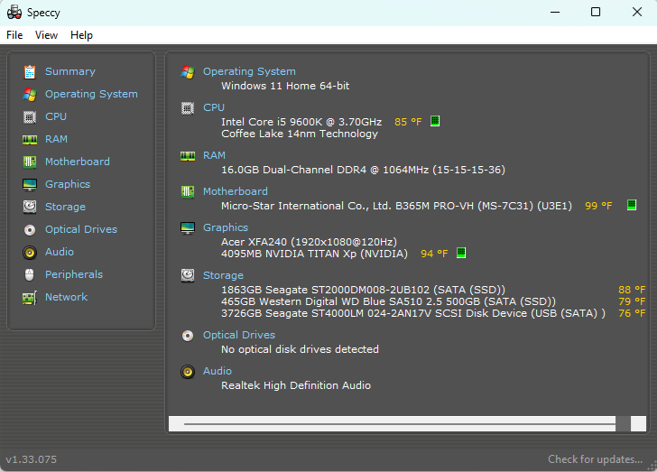Open the View menu
The height and width of the screenshot is (472, 657).
click(46, 35)
